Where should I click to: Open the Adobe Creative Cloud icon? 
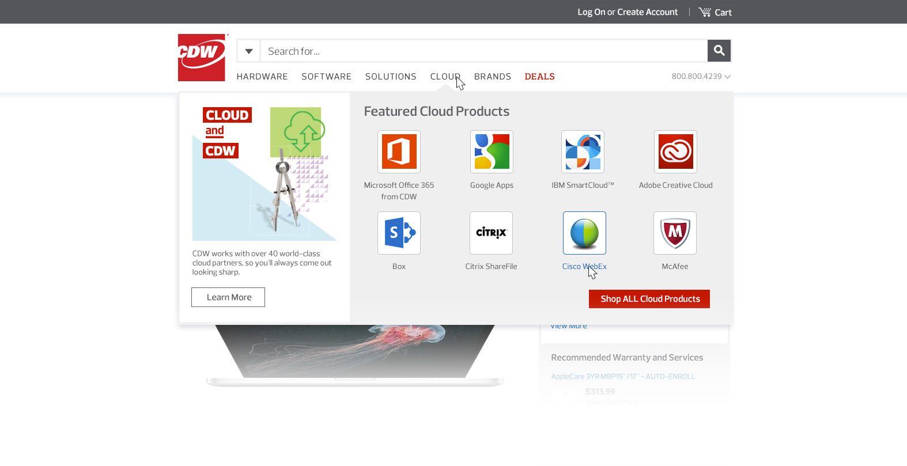pyautogui.click(x=675, y=151)
